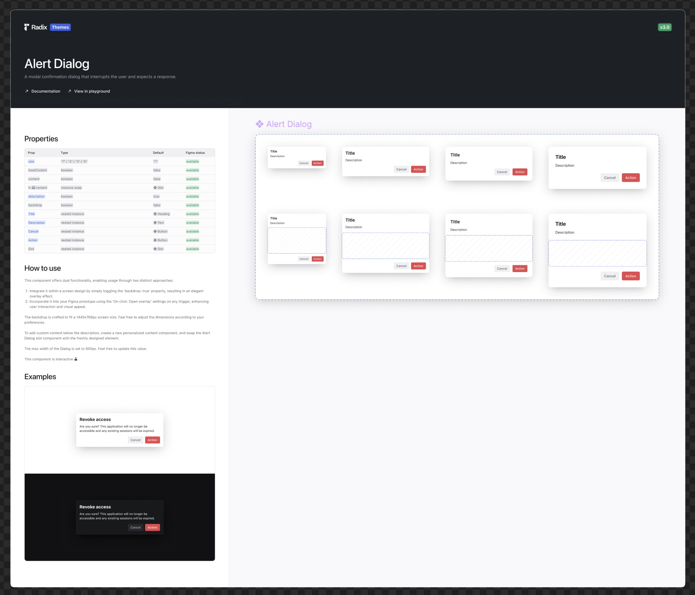Viewport: 695px width, 595px height.
Task: Click the 'insetContent' prop tag
Action: click(x=37, y=170)
